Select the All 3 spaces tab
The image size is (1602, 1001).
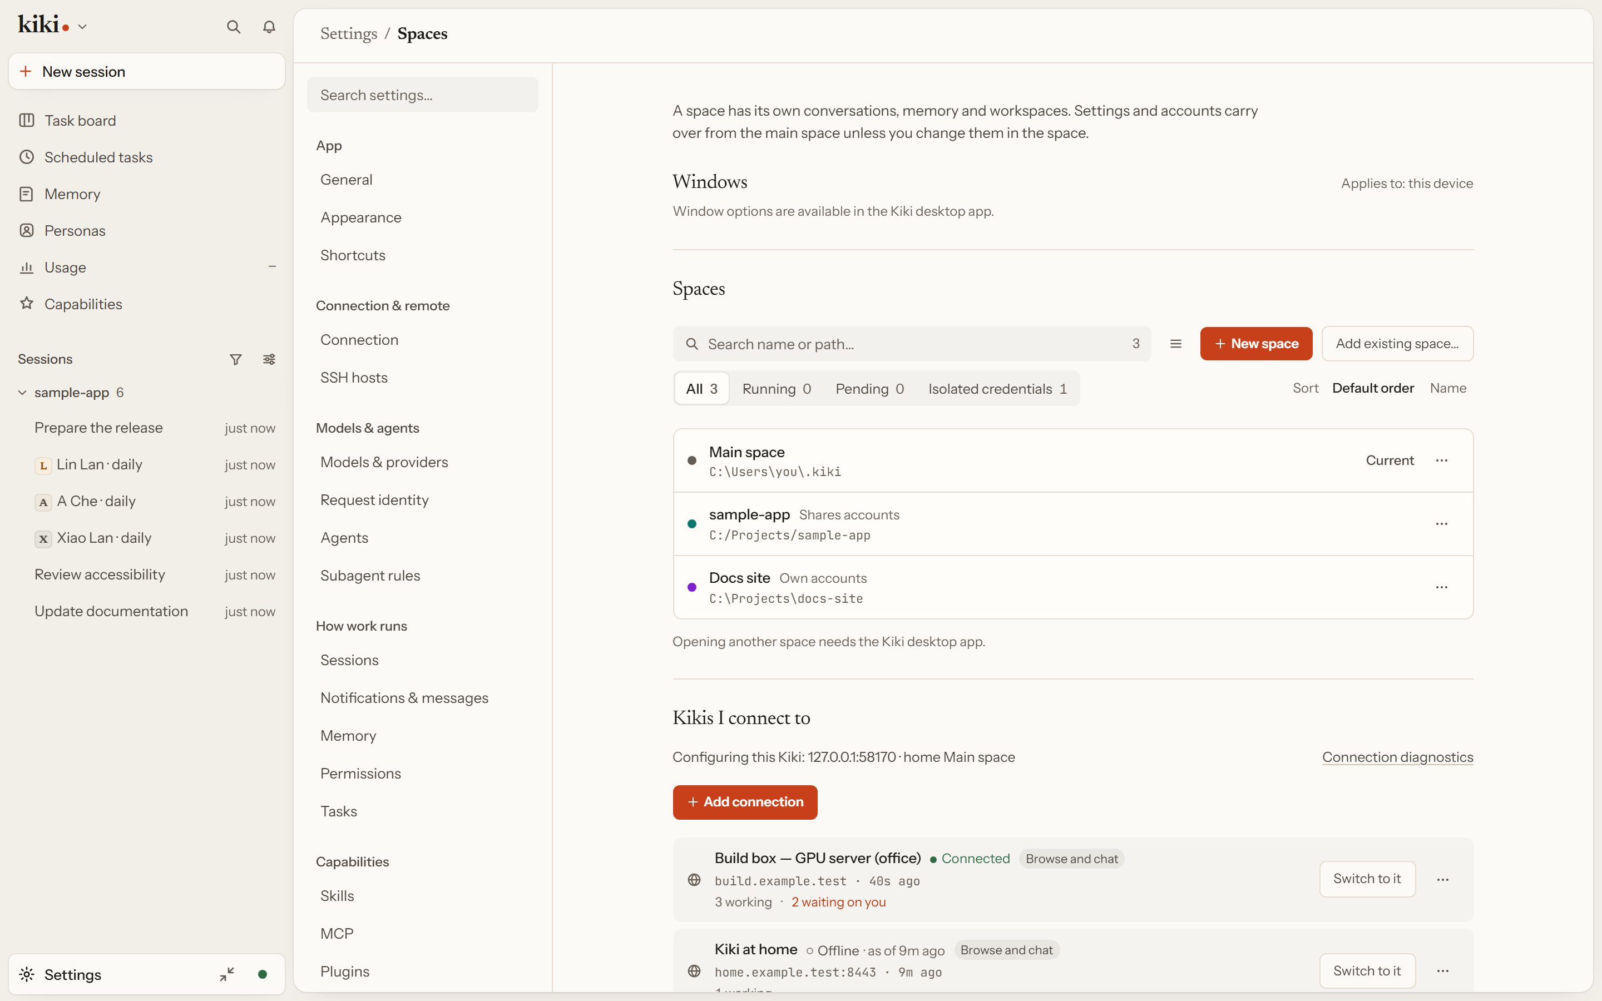point(701,389)
